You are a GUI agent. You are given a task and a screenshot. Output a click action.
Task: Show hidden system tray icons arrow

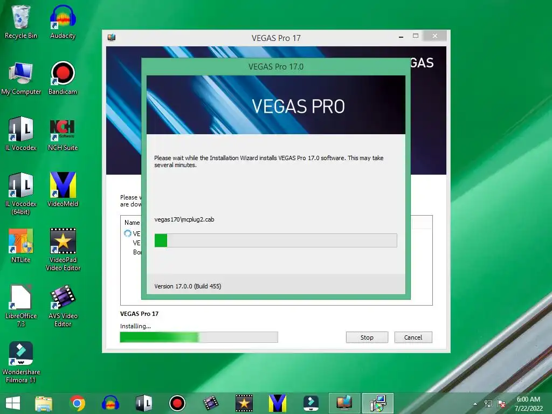[475, 404]
